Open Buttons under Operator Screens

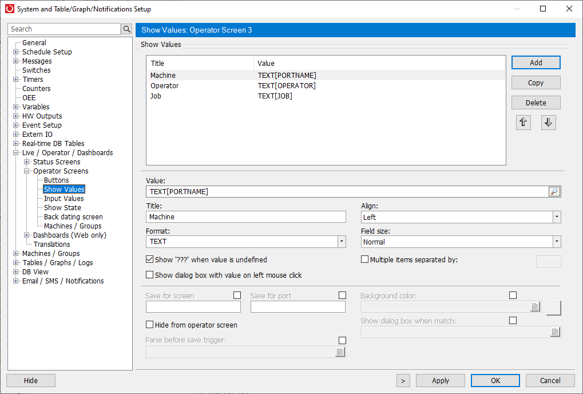pyautogui.click(x=57, y=180)
